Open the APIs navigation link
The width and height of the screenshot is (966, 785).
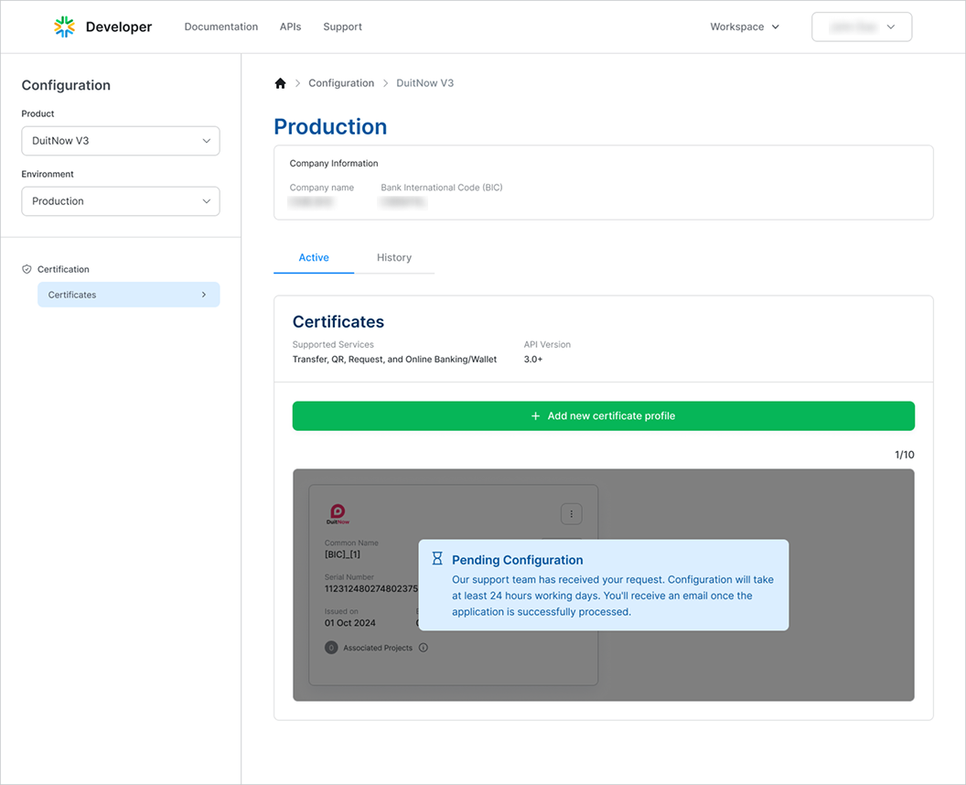[290, 27]
